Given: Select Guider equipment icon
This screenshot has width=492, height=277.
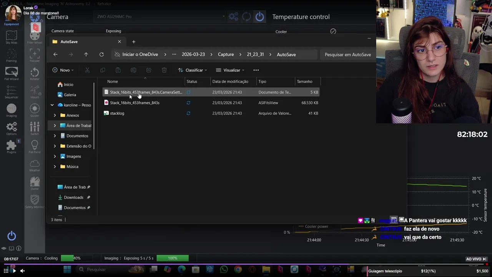Looking at the screenshot, I should point(35,110).
